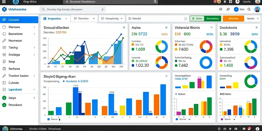Expand the Norke dropdown
This screenshot has height=131, width=262.
click(252, 18)
